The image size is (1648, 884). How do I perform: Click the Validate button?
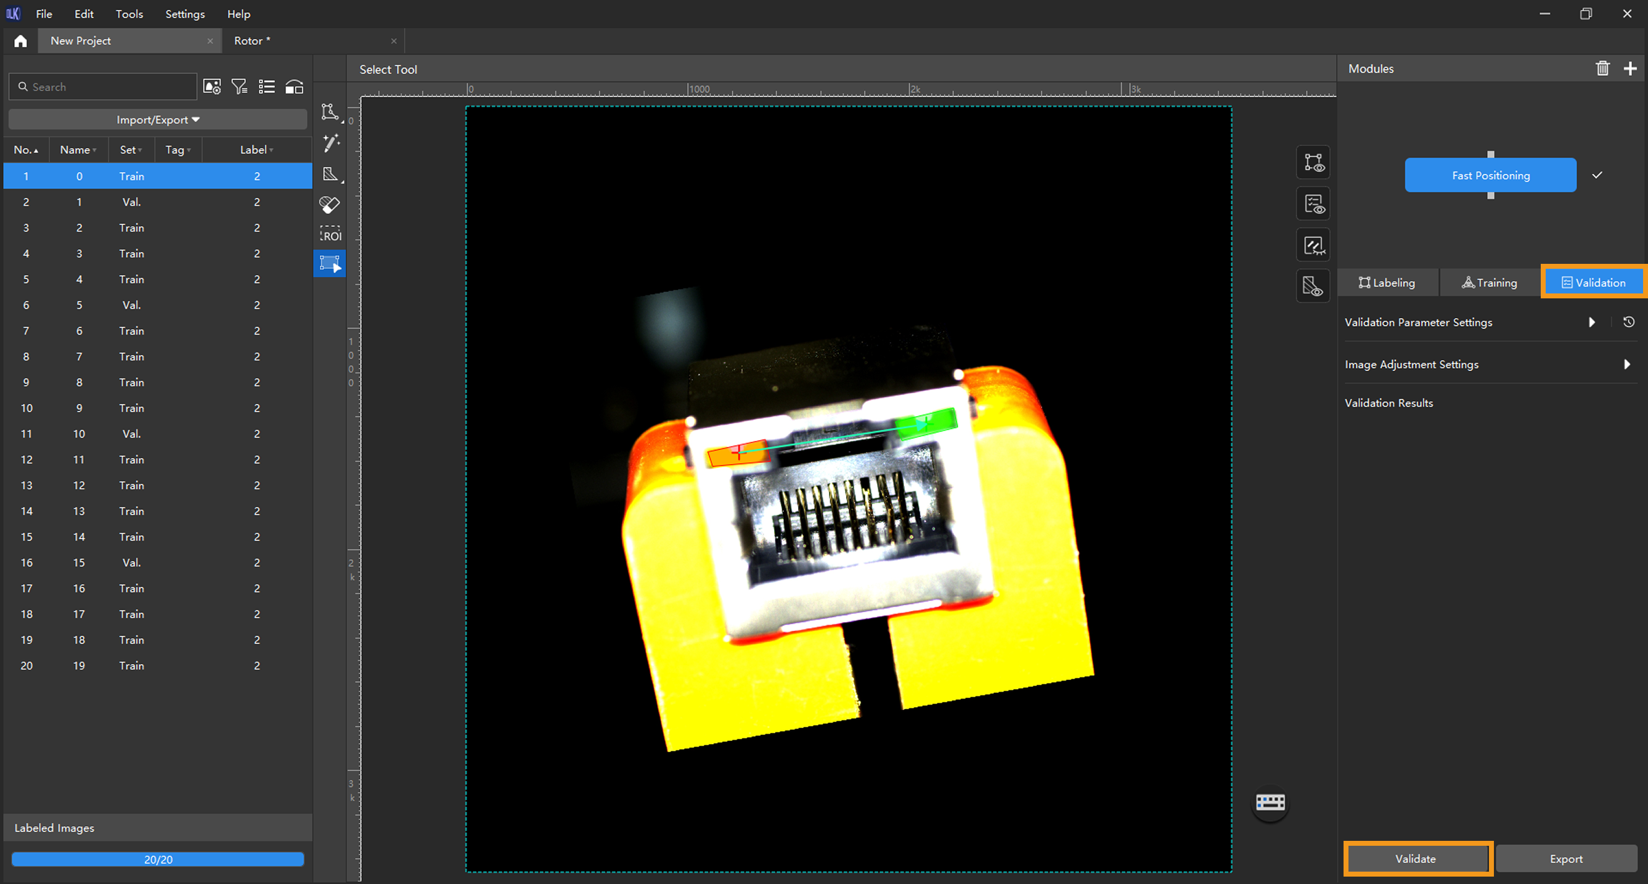click(x=1416, y=858)
